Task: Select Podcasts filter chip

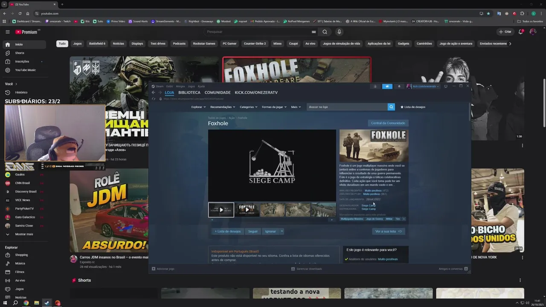Action: coord(179,43)
